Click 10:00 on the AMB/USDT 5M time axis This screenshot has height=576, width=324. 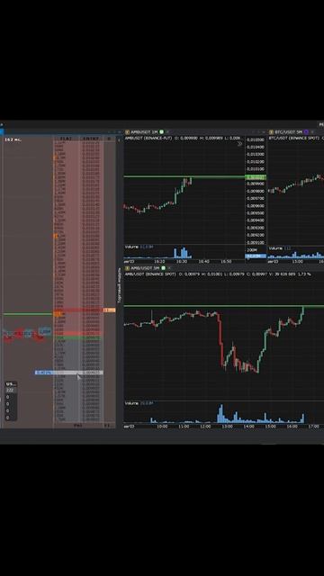point(162,427)
